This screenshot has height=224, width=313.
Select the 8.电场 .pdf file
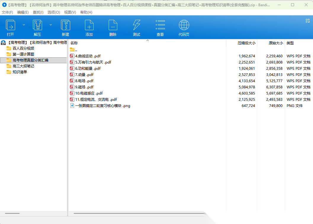click(x=84, y=81)
